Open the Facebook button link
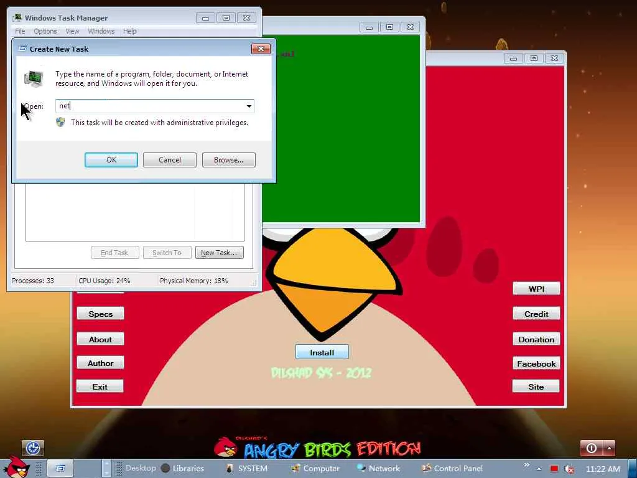Image resolution: width=637 pixels, height=478 pixels. [x=536, y=363]
